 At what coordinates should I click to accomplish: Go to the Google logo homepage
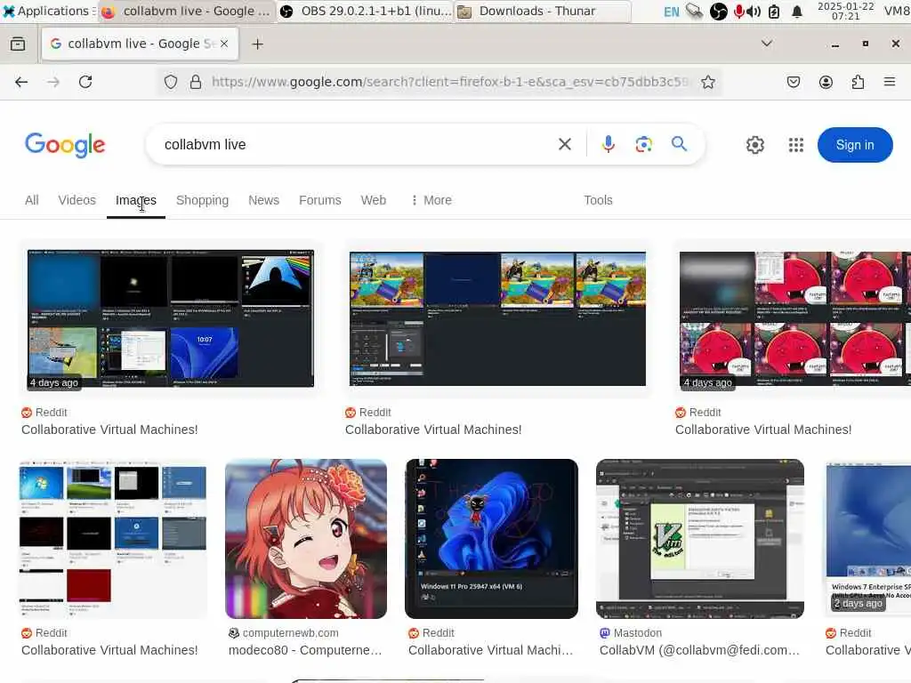click(x=65, y=145)
